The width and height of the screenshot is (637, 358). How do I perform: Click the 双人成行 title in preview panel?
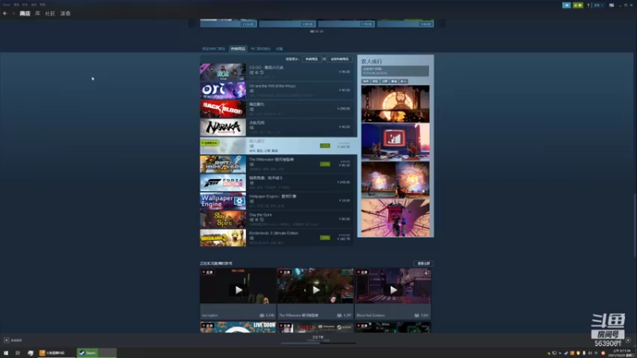(371, 61)
